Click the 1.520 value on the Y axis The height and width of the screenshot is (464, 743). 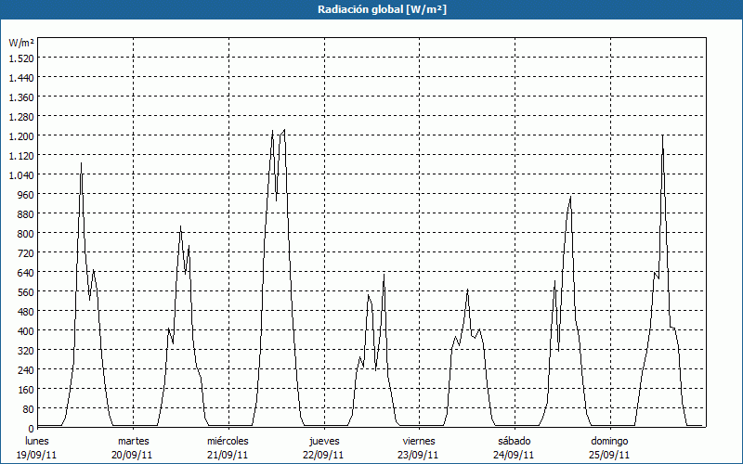tap(21, 58)
